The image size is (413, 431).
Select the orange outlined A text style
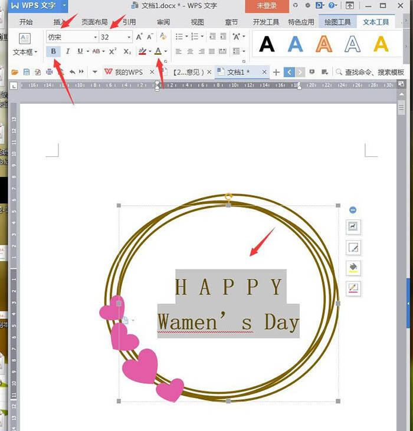[x=323, y=44]
